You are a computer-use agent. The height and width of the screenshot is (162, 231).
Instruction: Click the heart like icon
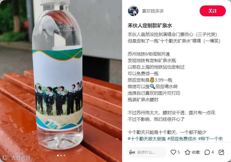[x=173, y=152]
